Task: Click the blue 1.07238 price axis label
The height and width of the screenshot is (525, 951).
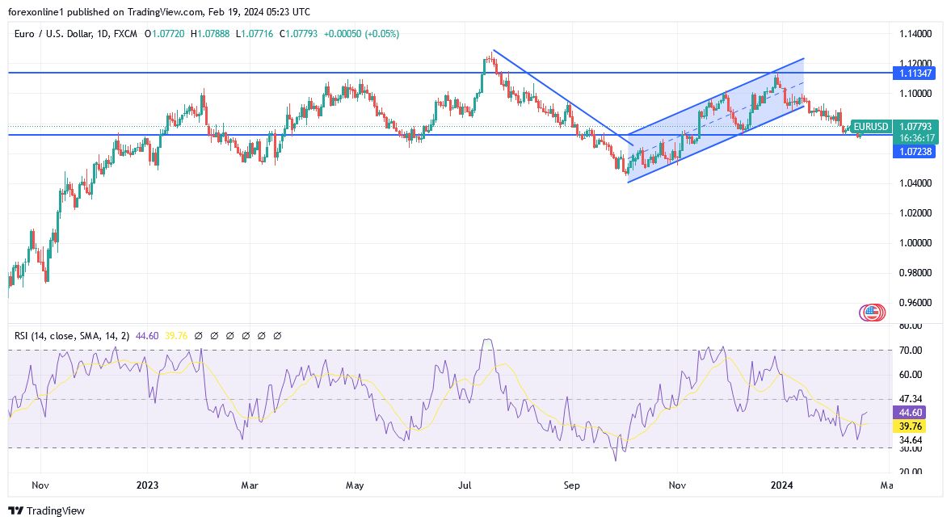Action: pos(915,152)
